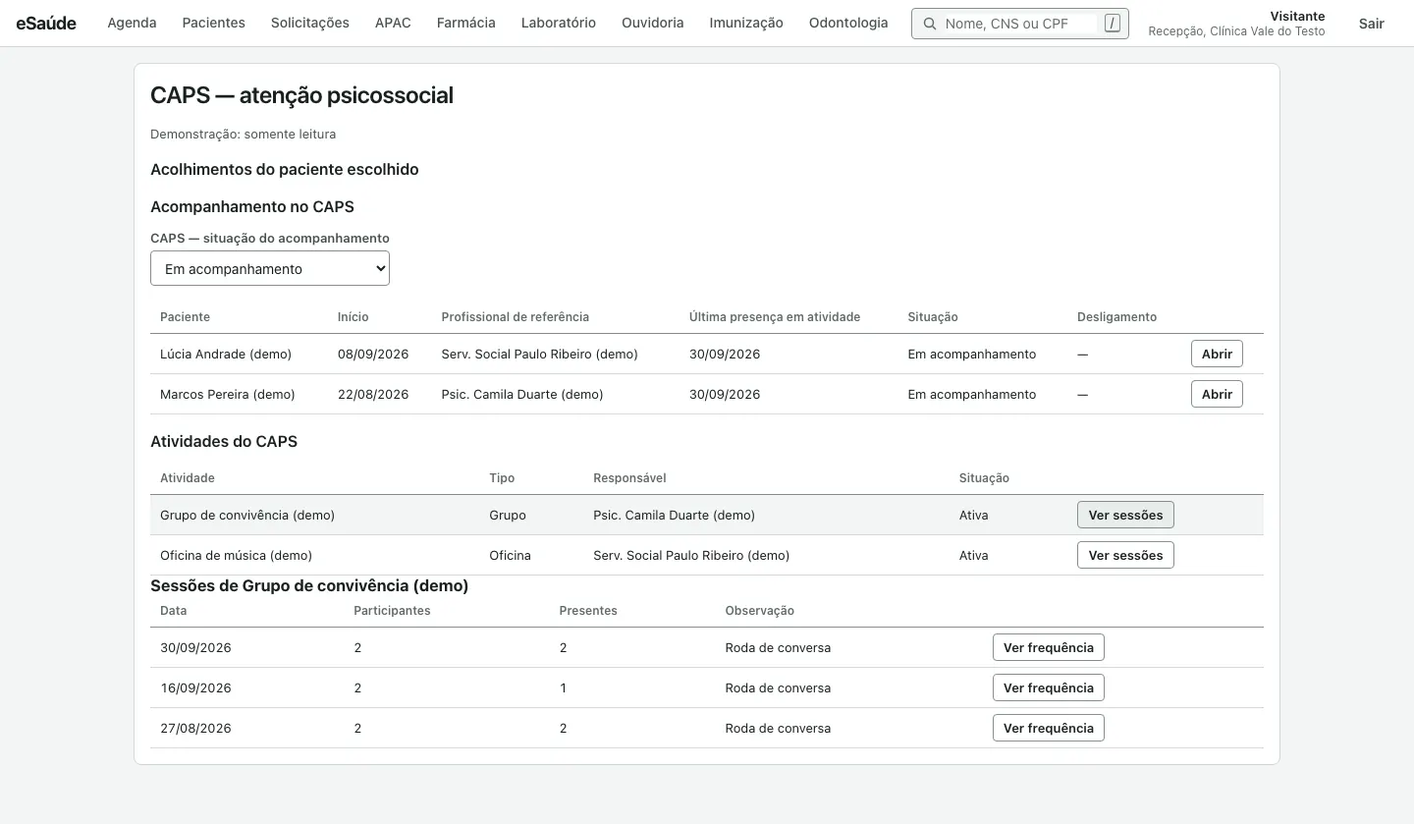
Task: Click 'Serv. Social Paulo Ribeiro (demo)' in Lúcia's row
Action: click(x=540, y=354)
